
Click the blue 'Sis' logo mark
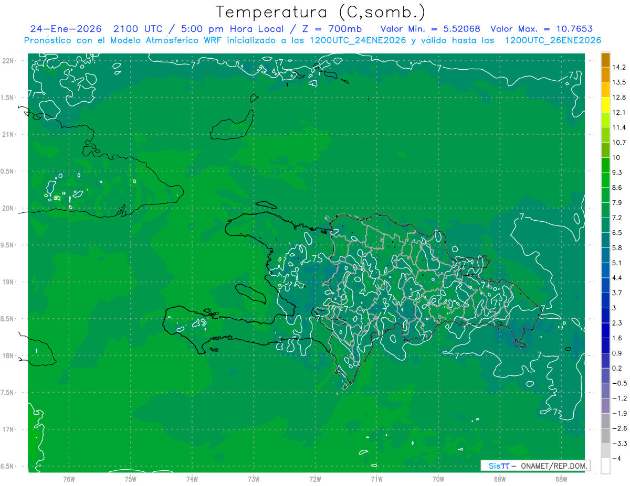tap(495, 466)
